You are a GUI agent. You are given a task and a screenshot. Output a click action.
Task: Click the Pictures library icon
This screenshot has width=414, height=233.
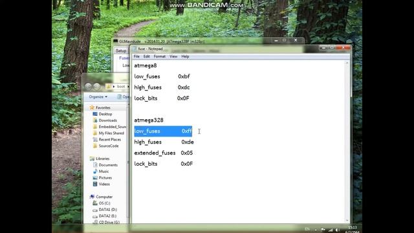pos(95,178)
